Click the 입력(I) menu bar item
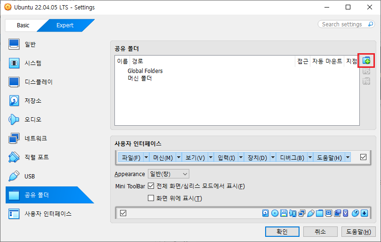 click(x=226, y=158)
